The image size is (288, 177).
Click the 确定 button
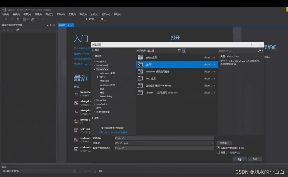point(240,159)
